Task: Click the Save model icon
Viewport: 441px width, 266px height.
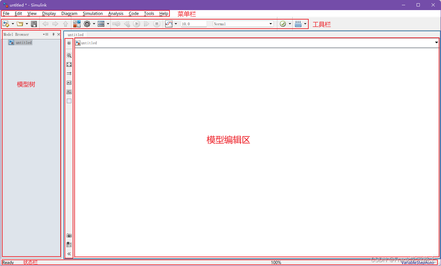Action: pyautogui.click(x=34, y=23)
